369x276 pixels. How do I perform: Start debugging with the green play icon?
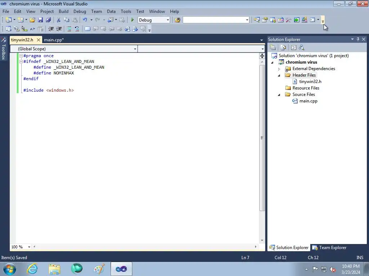(133, 20)
